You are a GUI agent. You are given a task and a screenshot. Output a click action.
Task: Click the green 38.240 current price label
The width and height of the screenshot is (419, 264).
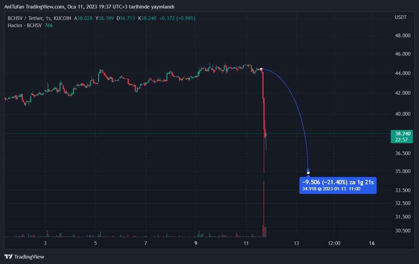[403, 134]
